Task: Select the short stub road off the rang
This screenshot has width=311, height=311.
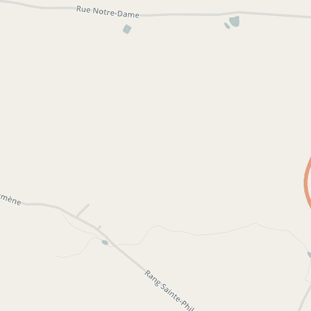Action: [99, 228]
